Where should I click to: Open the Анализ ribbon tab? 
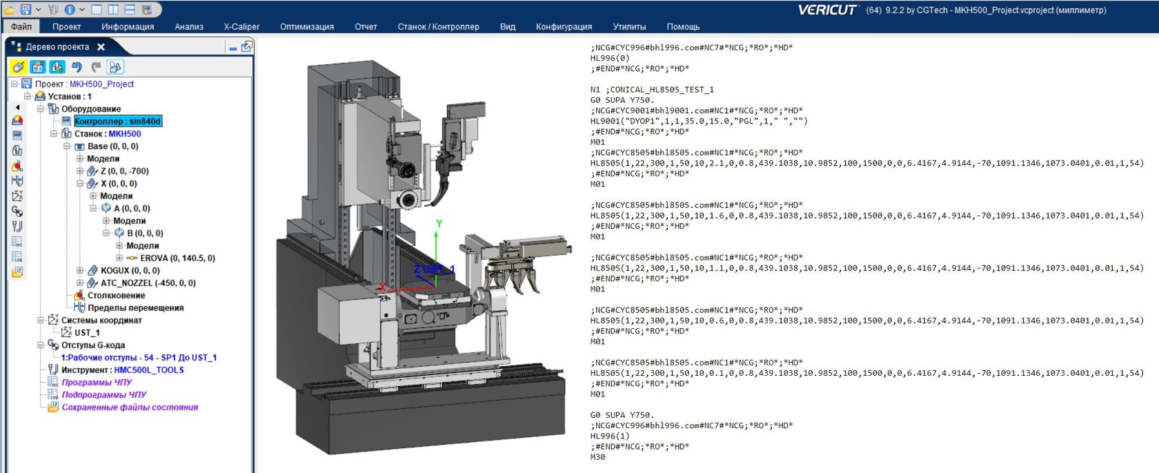click(x=189, y=26)
